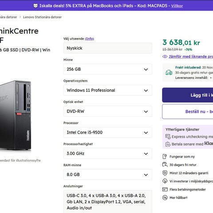Click the Mer hållbart icon
The image size is (213, 213).
click(165, 197)
